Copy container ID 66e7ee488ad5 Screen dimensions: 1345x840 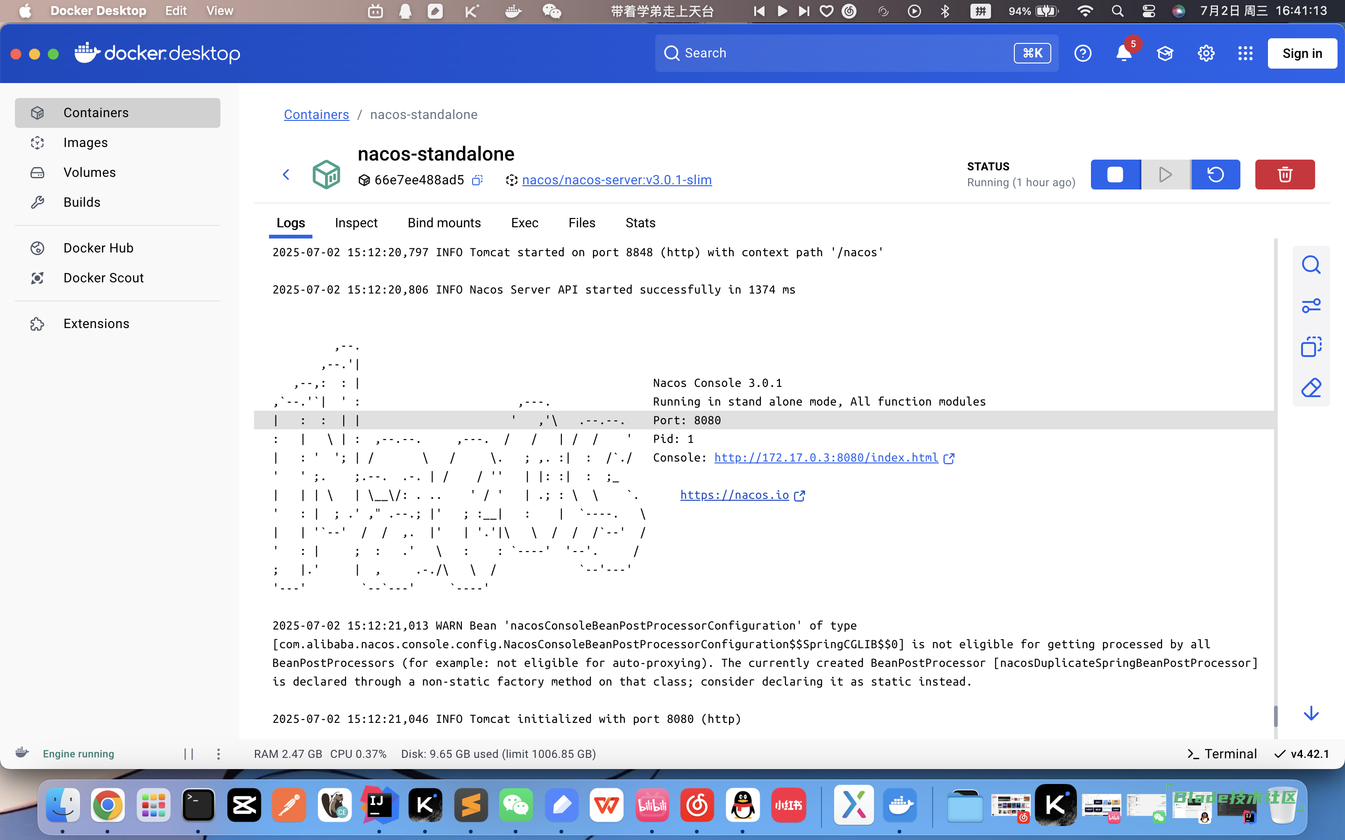click(x=477, y=180)
